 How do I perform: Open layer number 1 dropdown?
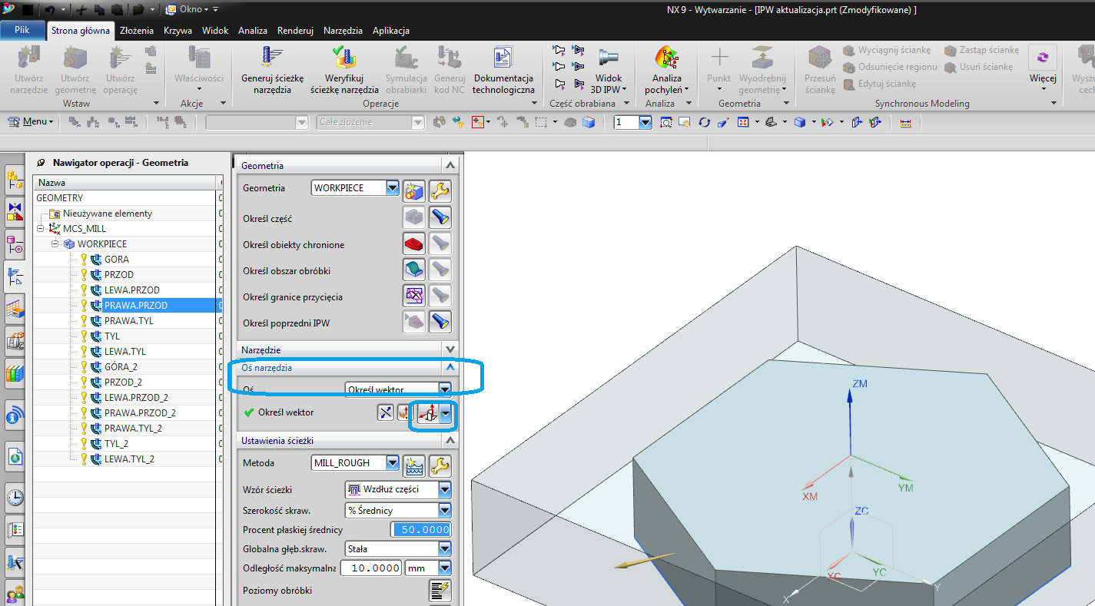(x=645, y=122)
